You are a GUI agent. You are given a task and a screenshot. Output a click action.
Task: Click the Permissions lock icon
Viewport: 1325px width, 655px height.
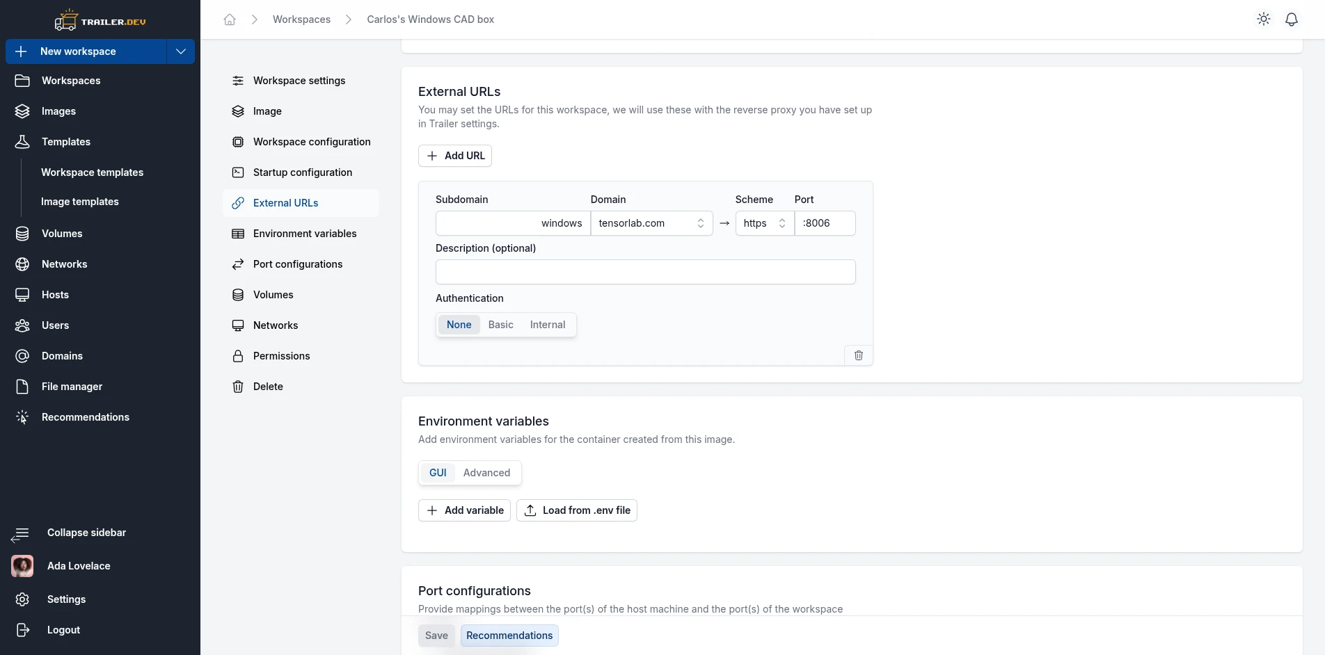pyautogui.click(x=238, y=356)
